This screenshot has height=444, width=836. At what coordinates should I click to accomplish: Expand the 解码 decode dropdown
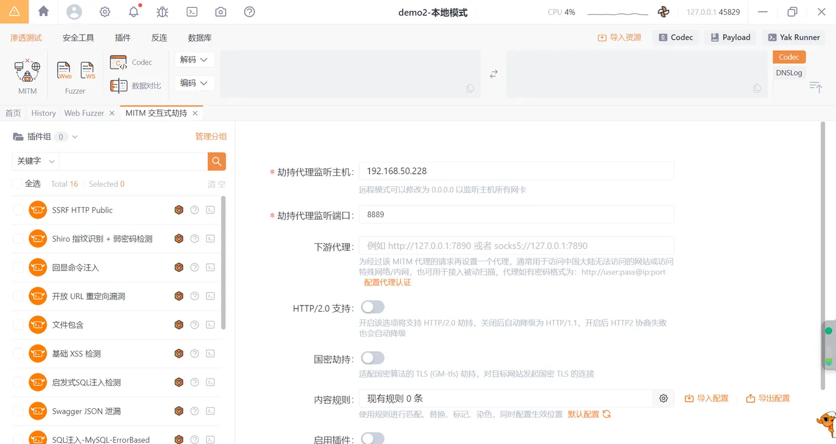coord(194,60)
